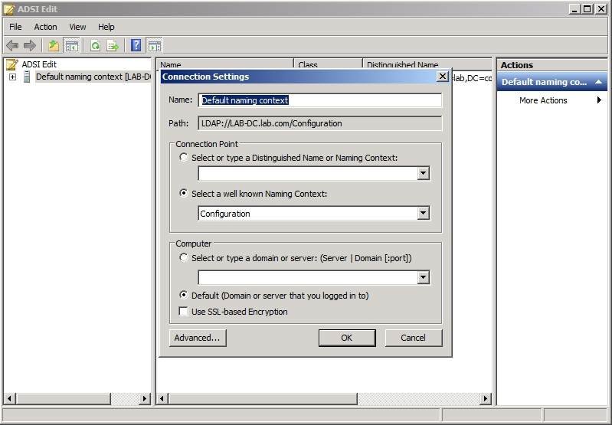The width and height of the screenshot is (612, 425).
Task: Click the Refresh toolbar icon
Action: [95, 46]
